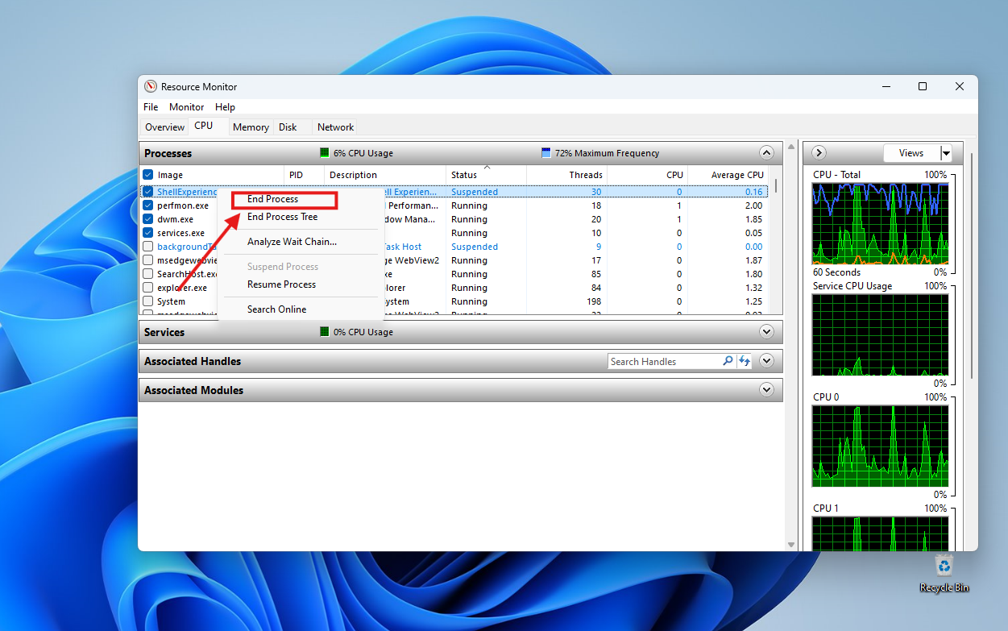
Task: Sort by the Average CPU column header
Action: (728, 175)
